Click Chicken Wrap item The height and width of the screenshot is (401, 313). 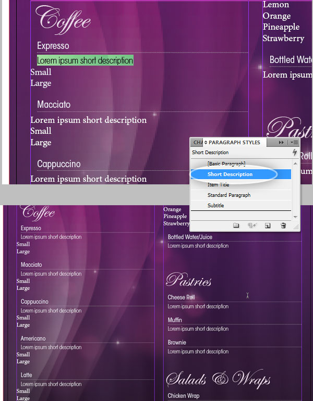pyautogui.click(x=184, y=396)
